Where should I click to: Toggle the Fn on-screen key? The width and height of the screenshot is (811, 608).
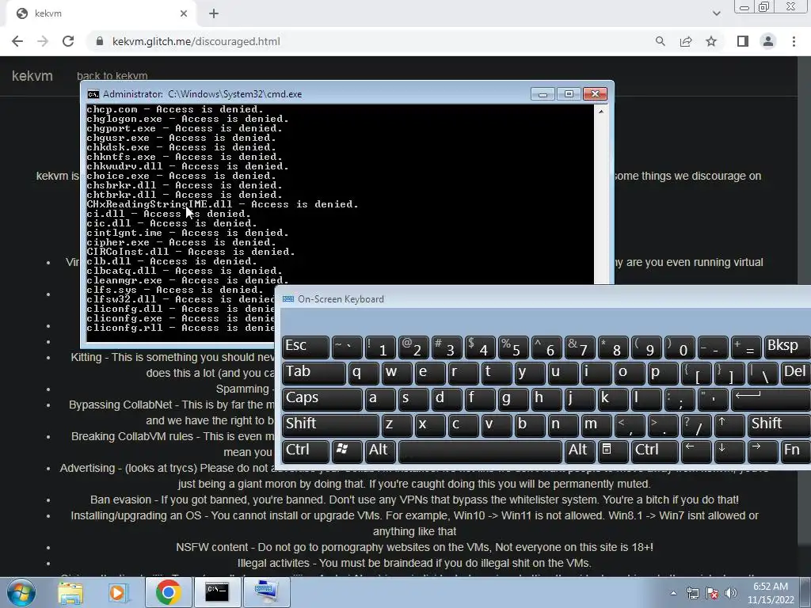click(x=794, y=450)
